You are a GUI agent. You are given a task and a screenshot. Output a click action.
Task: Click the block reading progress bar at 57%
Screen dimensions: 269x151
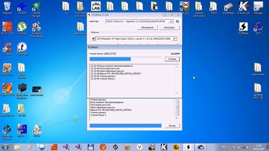[x=126, y=59]
